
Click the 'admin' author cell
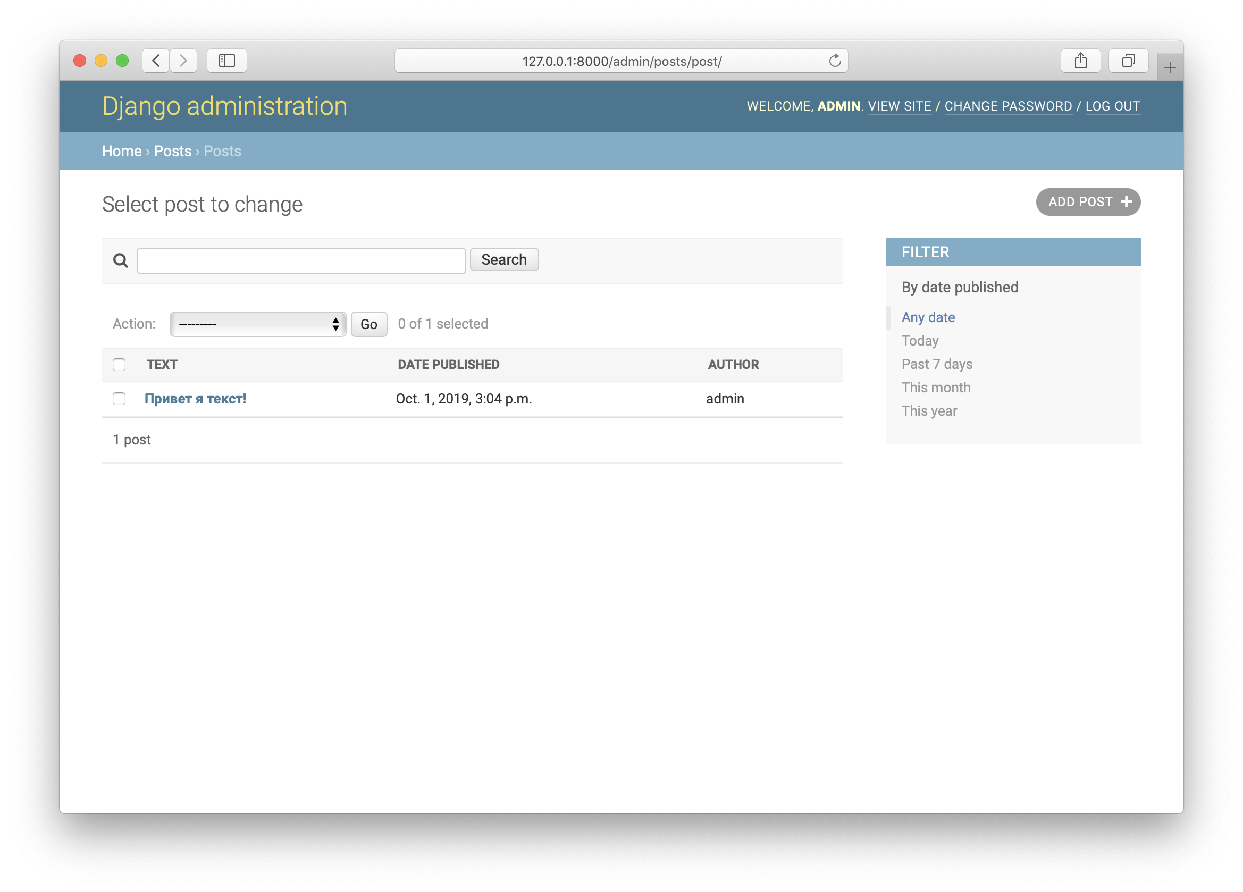[725, 398]
